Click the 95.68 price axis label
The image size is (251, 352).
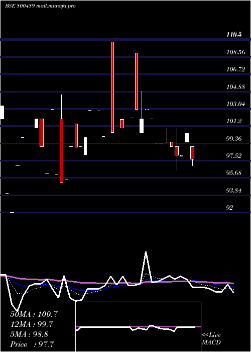[x=234, y=173]
